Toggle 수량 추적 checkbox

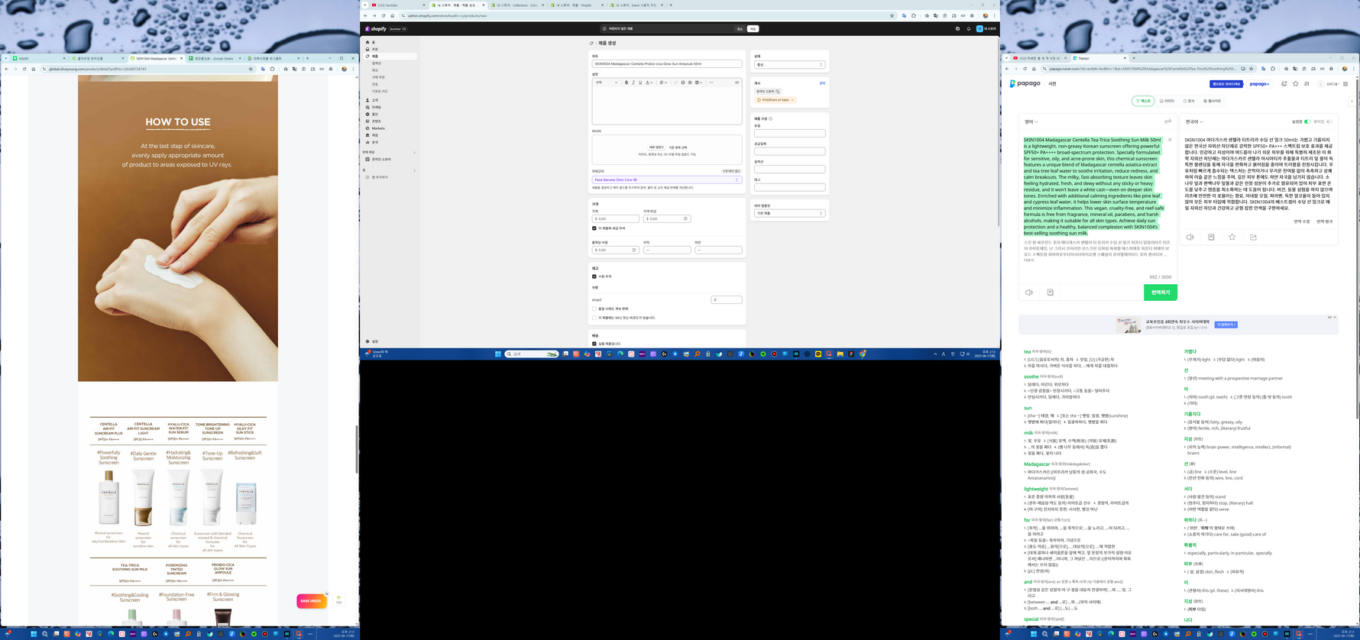pos(594,276)
